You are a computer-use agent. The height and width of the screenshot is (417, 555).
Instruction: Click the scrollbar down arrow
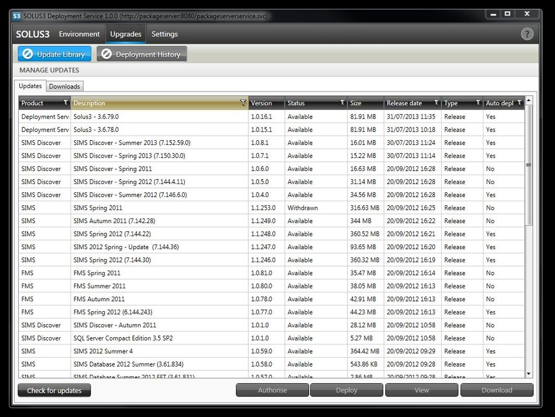point(528,374)
